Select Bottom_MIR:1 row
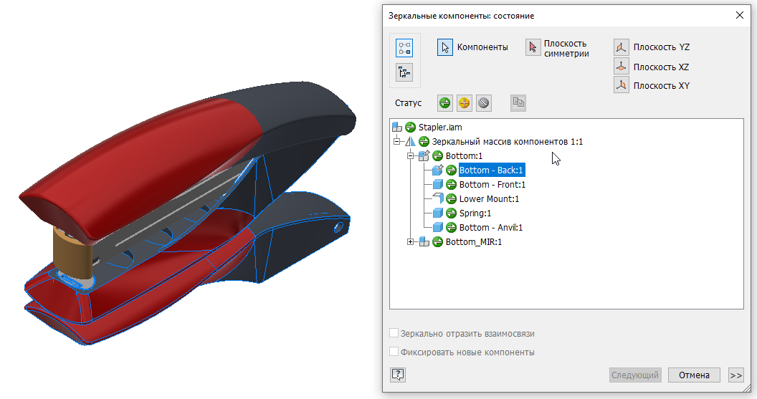This screenshot has height=399, width=757. click(x=474, y=241)
